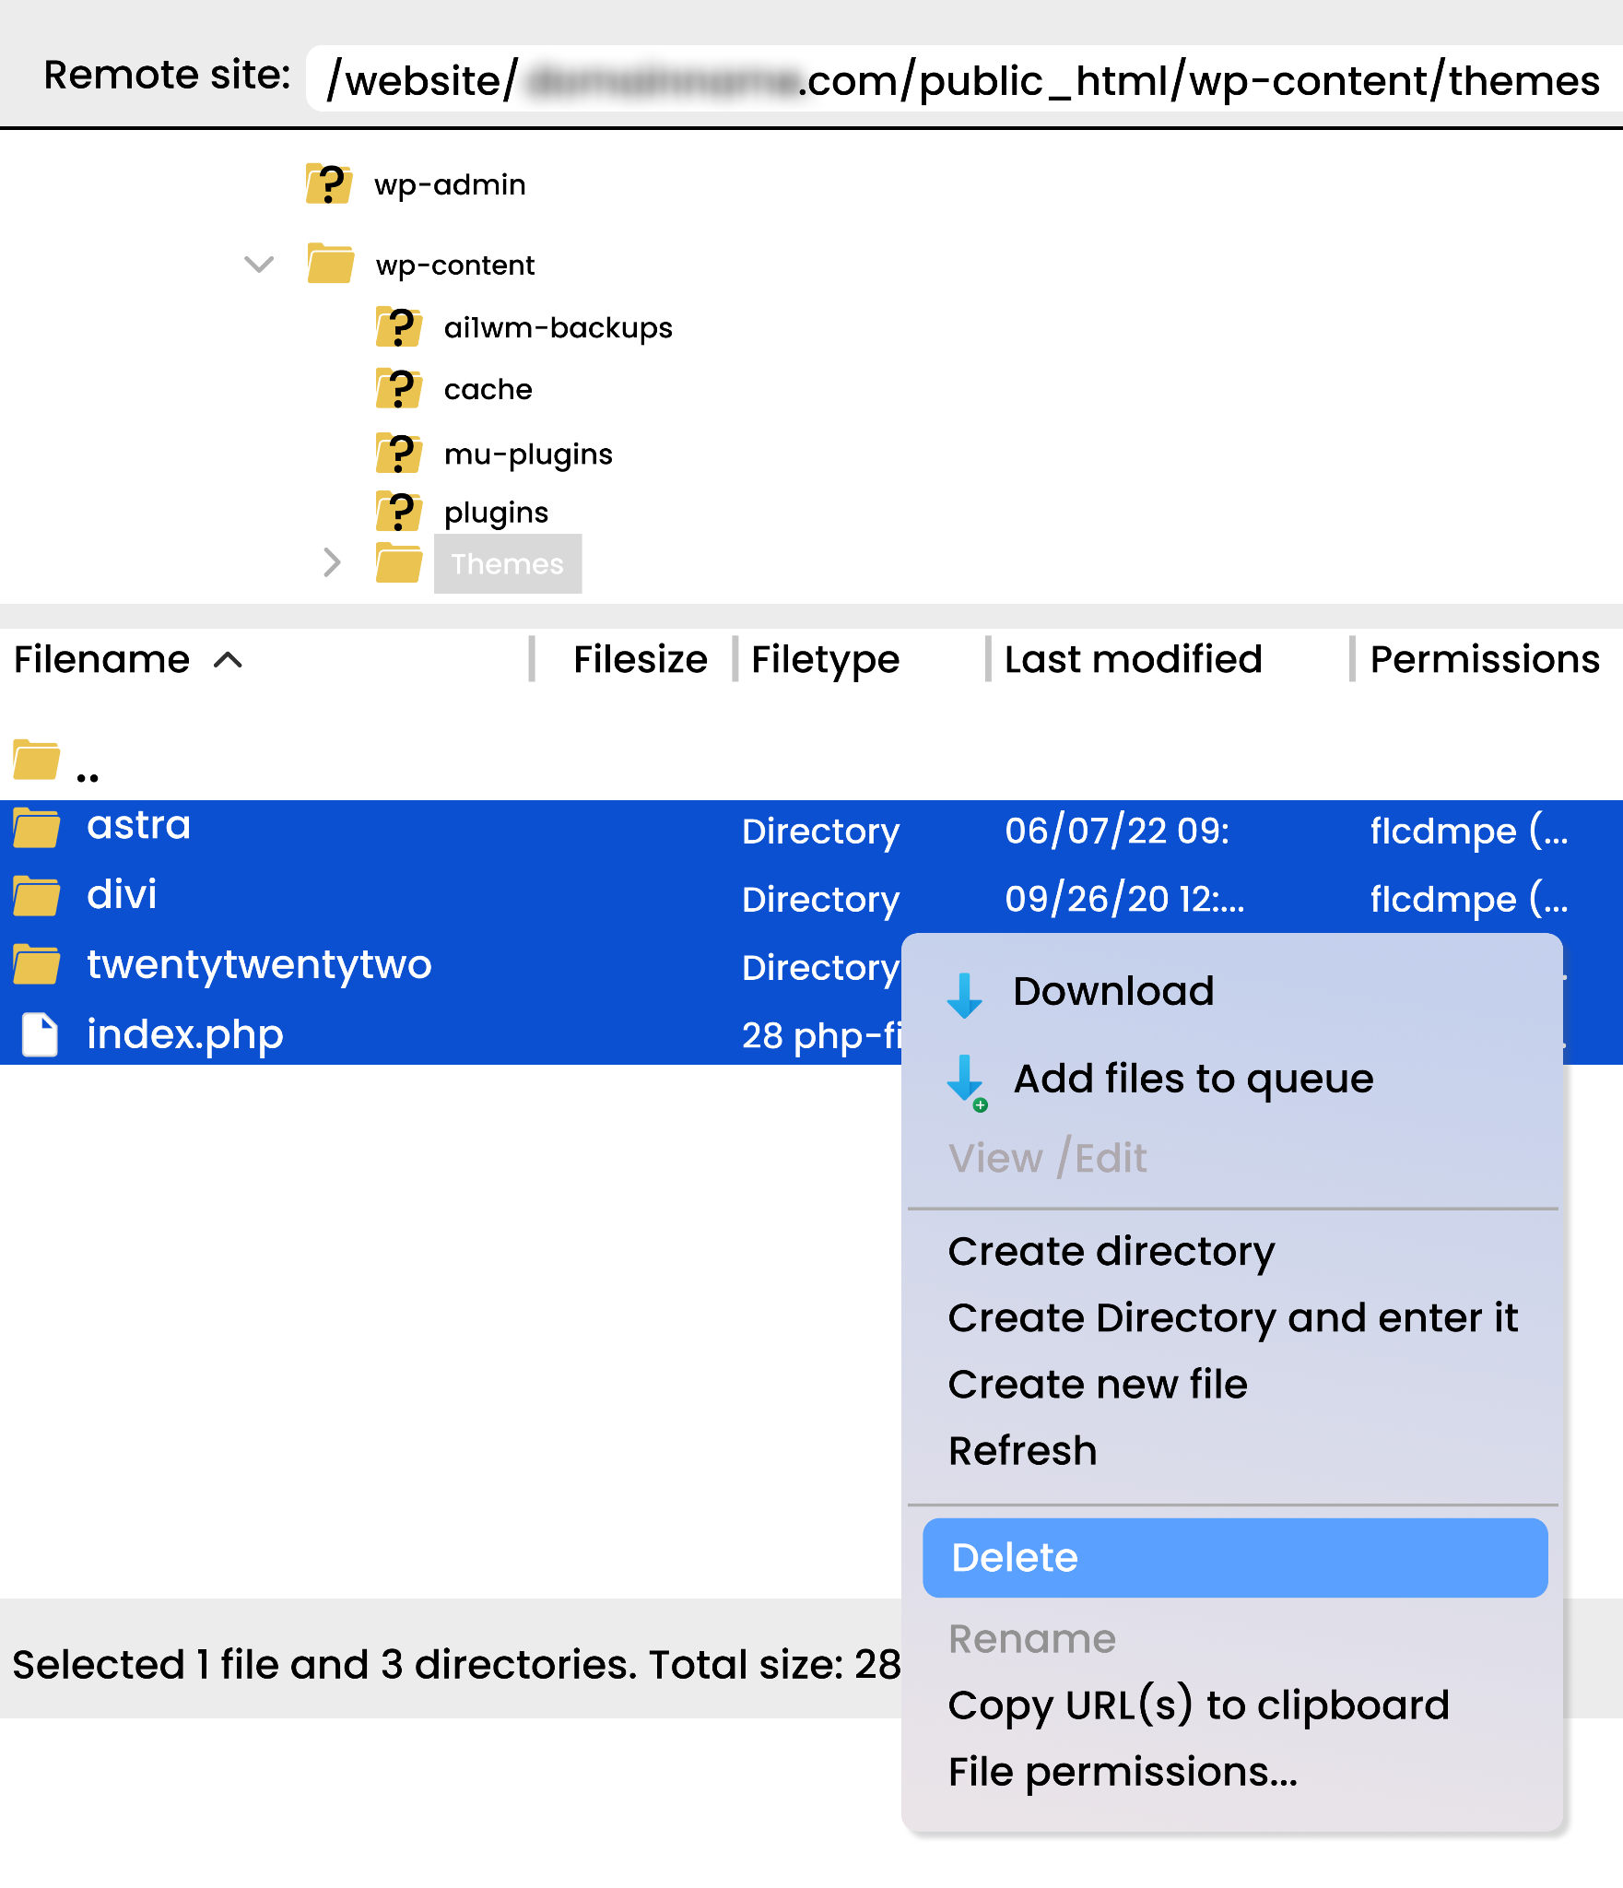Click the ai1wm-backups folder icon
Viewport: 1623px width, 1888px height.
[399, 327]
